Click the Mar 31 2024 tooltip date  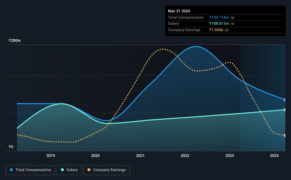[179, 11]
